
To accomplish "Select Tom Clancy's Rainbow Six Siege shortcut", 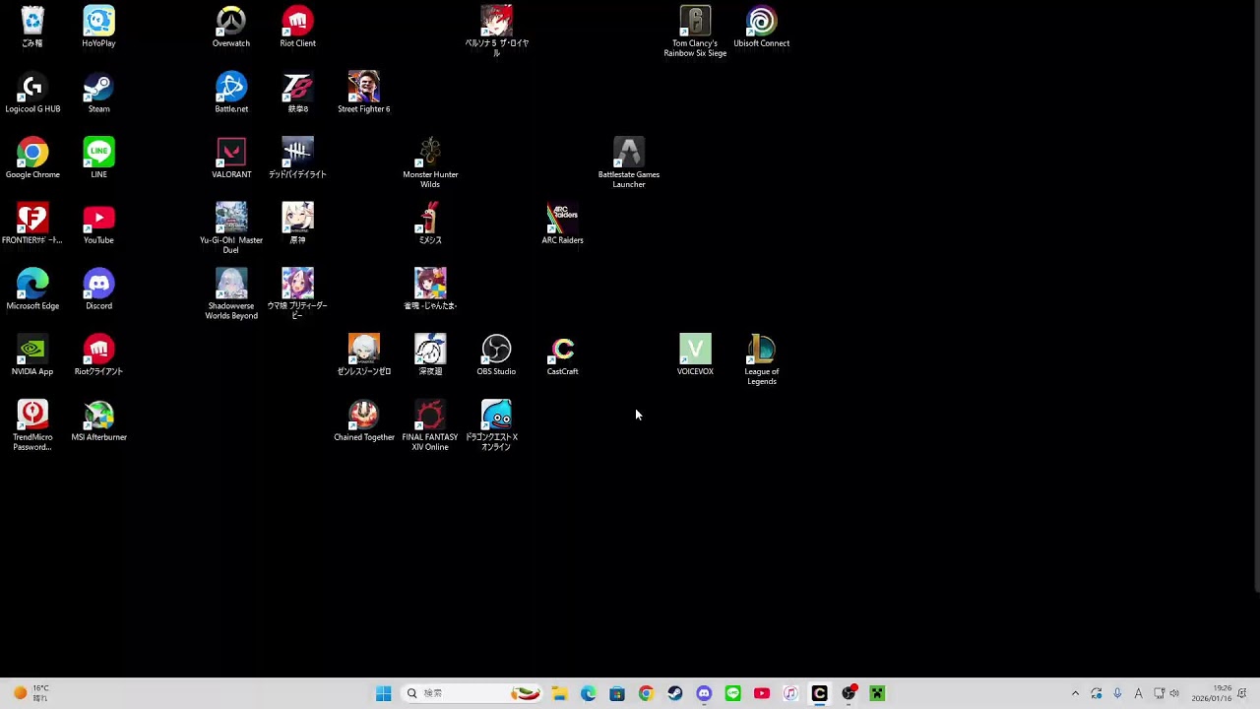I will click(695, 32).
